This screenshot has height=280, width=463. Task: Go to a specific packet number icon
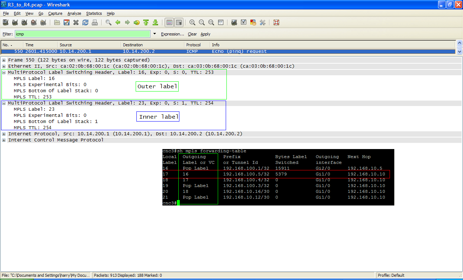click(137, 22)
